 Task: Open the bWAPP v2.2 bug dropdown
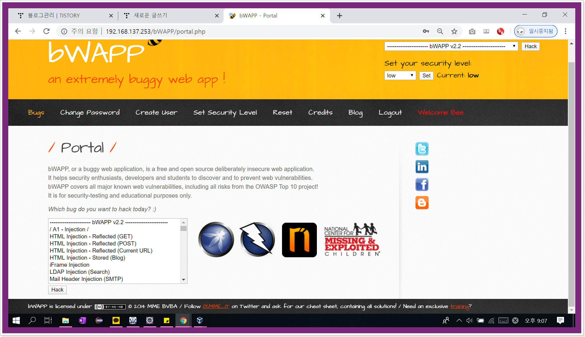(x=451, y=46)
